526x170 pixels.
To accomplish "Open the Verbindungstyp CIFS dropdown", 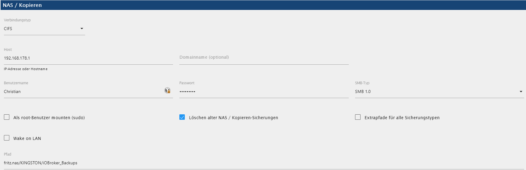I will pos(44,29).
